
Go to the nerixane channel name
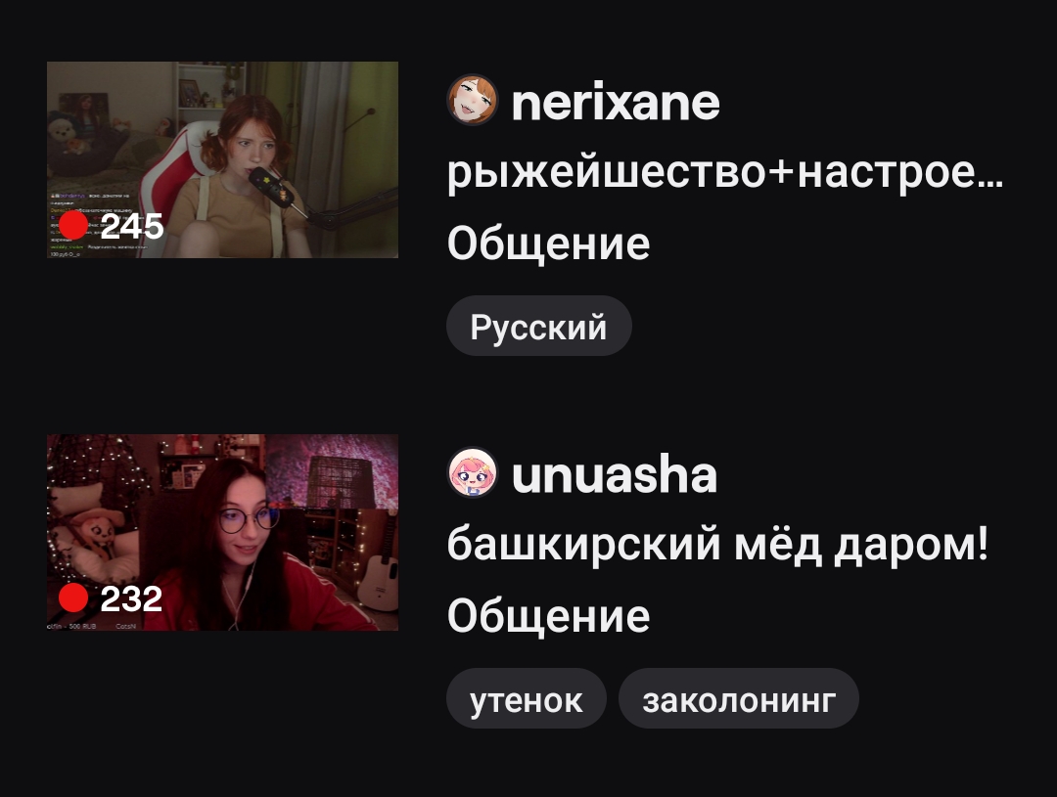point(616,102)
